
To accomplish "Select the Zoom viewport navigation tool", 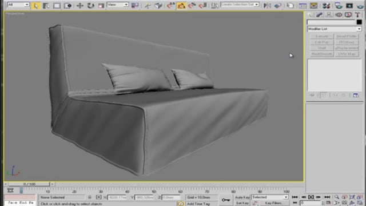I will tap(337, 197).
